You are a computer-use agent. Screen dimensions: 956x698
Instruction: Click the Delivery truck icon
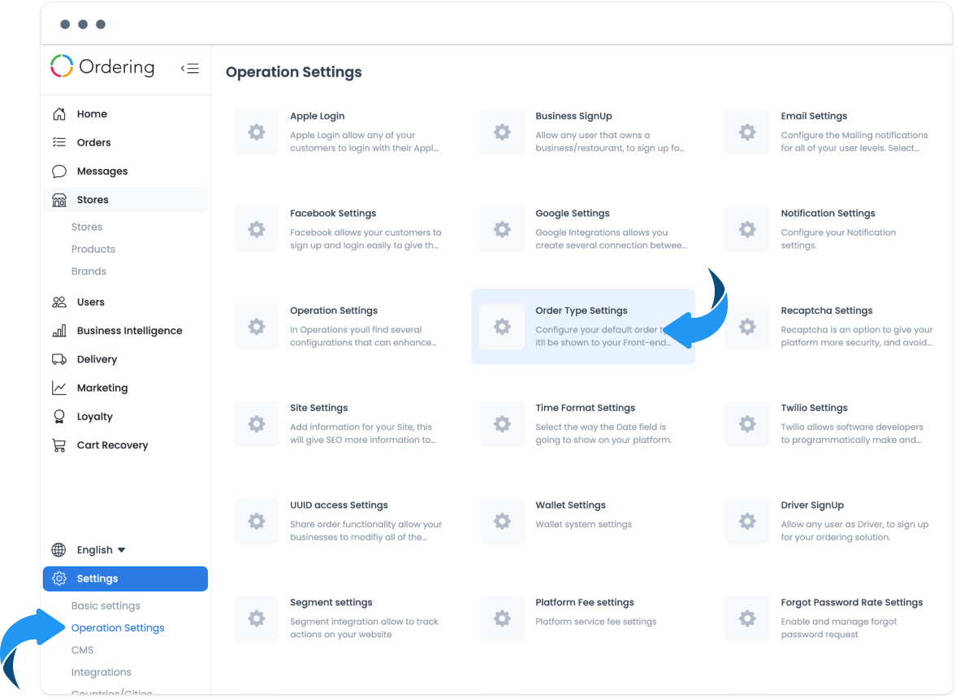pyautogui.click(x=59, y=359)
